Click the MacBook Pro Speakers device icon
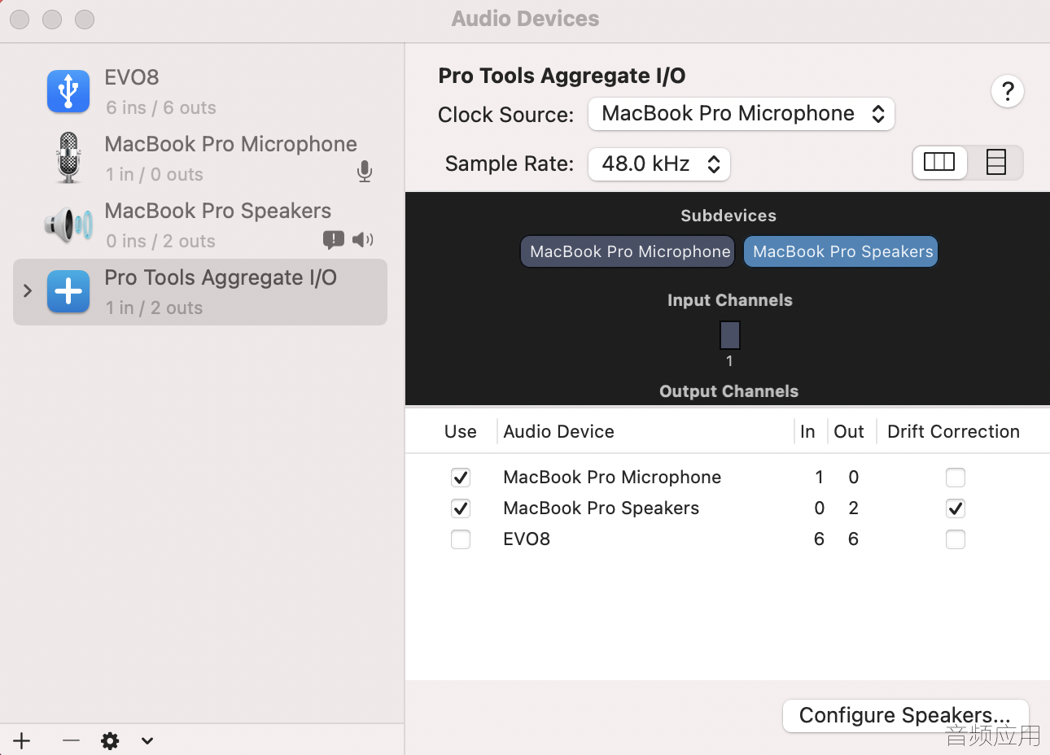 pyautogui.click(x=69, y=225)
